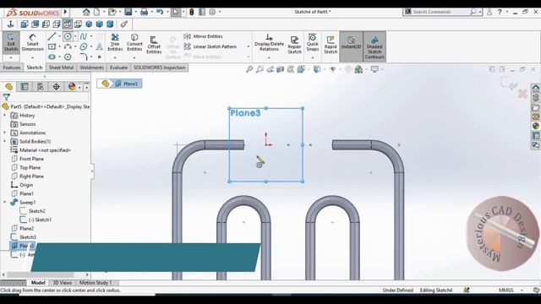The width and height of the screenshot is (541, 304).
Task: Open the Circle tool dropdown arrow
Action: (75, 36)
